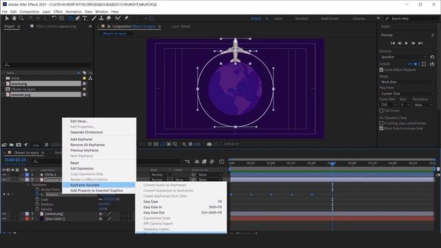This screenshot has height=248, width=441.
Task: Switch to the Effect Controls tab
Action: point(56,26)
